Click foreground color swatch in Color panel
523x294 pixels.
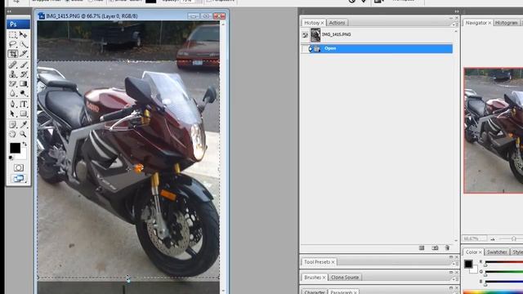tap(468, 264)
